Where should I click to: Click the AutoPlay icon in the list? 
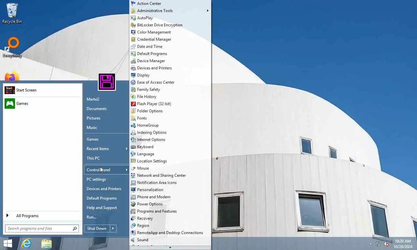coord(133,18)
